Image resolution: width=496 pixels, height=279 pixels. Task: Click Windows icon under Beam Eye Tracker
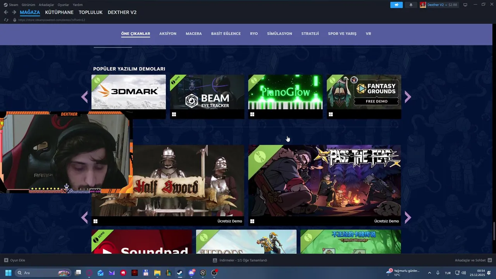pos(174,114)
